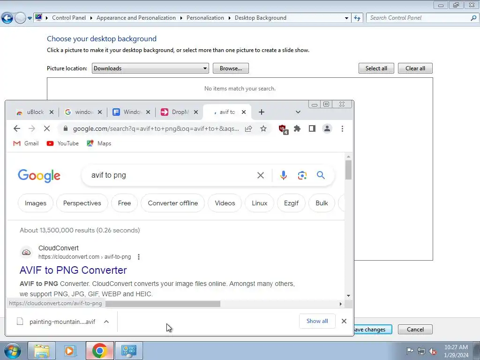Open Windows Media Player taskbar icon
The height and width of the screenshot is (360, 480).
pos(69,351)
